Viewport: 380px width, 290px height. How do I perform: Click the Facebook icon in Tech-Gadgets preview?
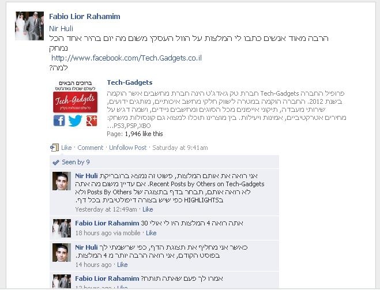click(59, 120)
